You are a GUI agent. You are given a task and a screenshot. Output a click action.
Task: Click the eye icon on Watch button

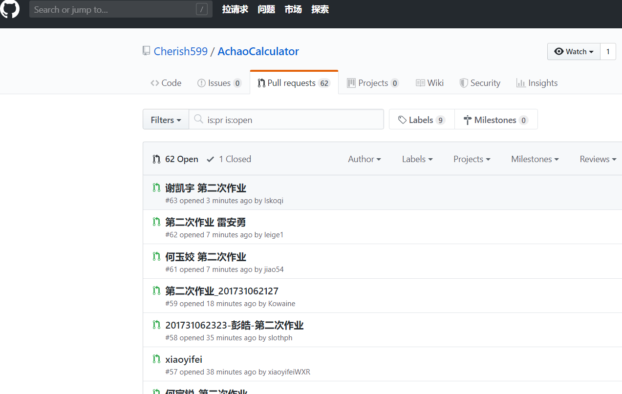click(x=559, y=51)
